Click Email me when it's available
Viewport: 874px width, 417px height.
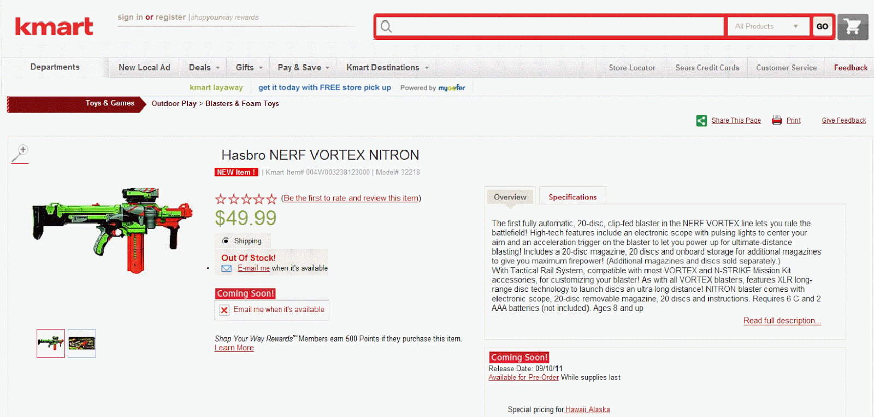[x=279, y=309]
